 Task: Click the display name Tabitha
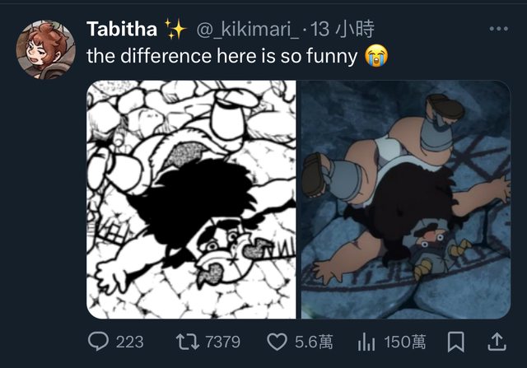121,30
